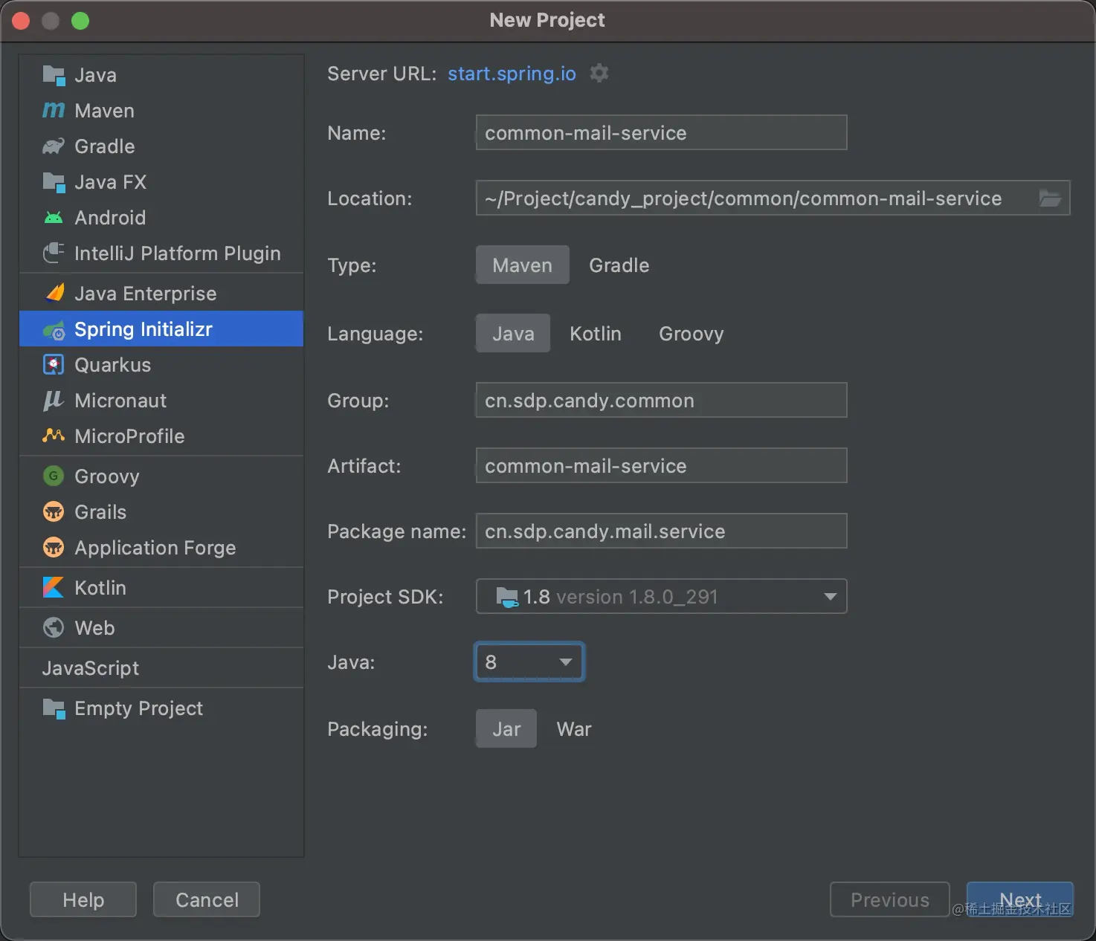
Task: Click the Gradle elephant icon
Action: point(54,146)
